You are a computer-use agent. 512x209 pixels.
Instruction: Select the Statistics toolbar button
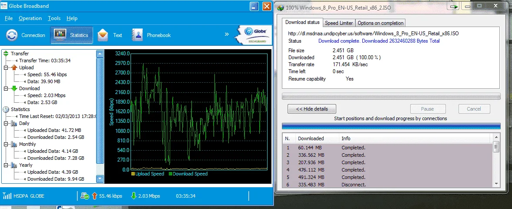click(x=71, y=35)
